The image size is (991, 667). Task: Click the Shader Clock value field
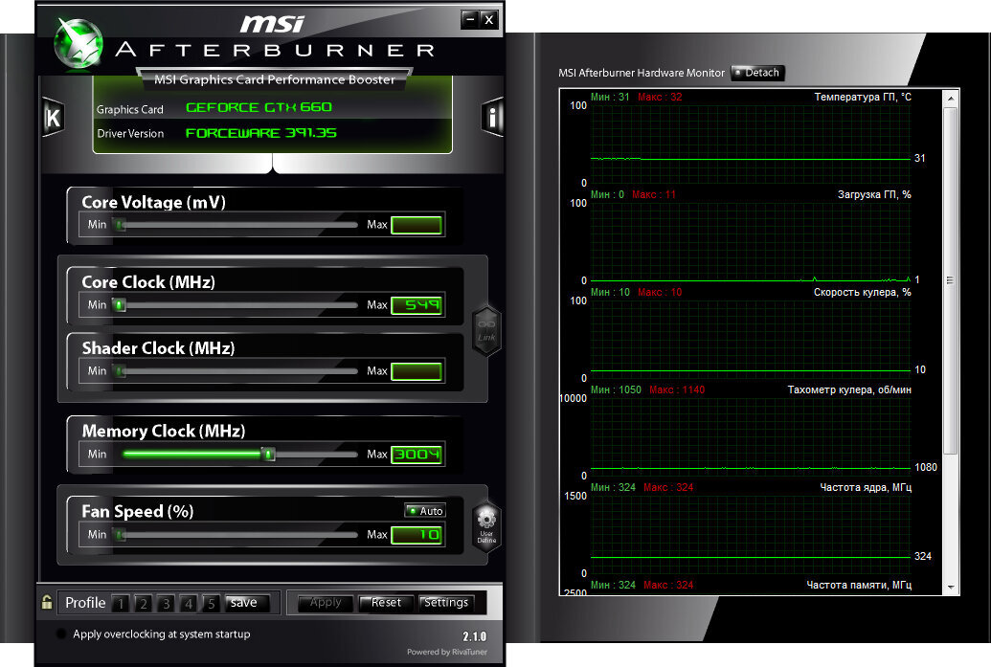[417, 371]
